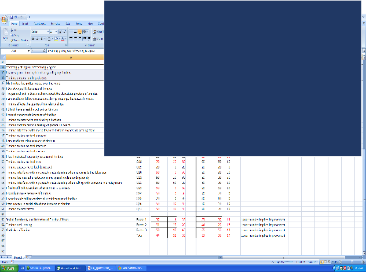Select the Sheet1 worksheet tab

(x=18, y=258)
